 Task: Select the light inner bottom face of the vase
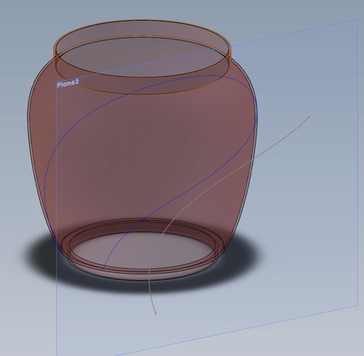[x=142, y=250]
